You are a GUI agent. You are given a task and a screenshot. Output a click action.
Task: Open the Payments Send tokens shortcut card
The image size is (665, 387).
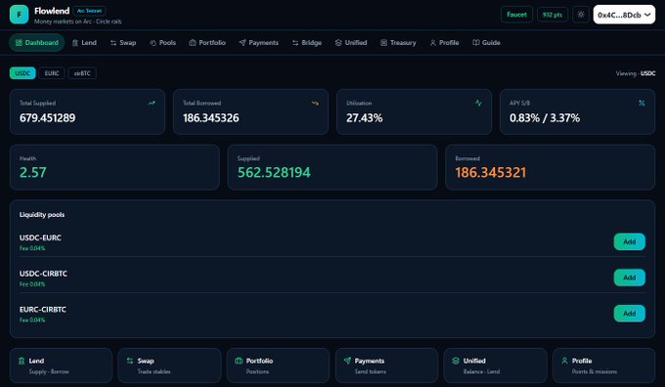[x=387, y=365]
